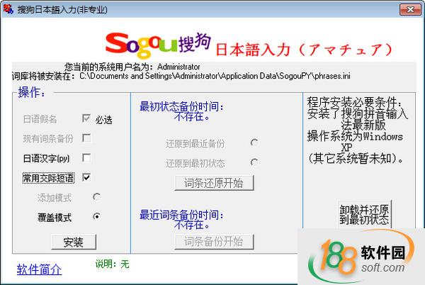The width and height of the screenshot is (425, 285).
Task: Click the Administrator username text
Action: 178,67
